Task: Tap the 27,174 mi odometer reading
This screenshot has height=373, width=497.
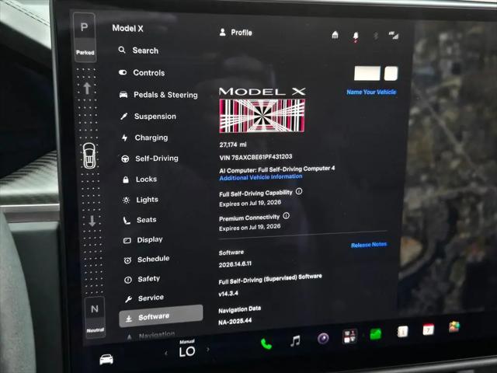Action: pos(233,145)
